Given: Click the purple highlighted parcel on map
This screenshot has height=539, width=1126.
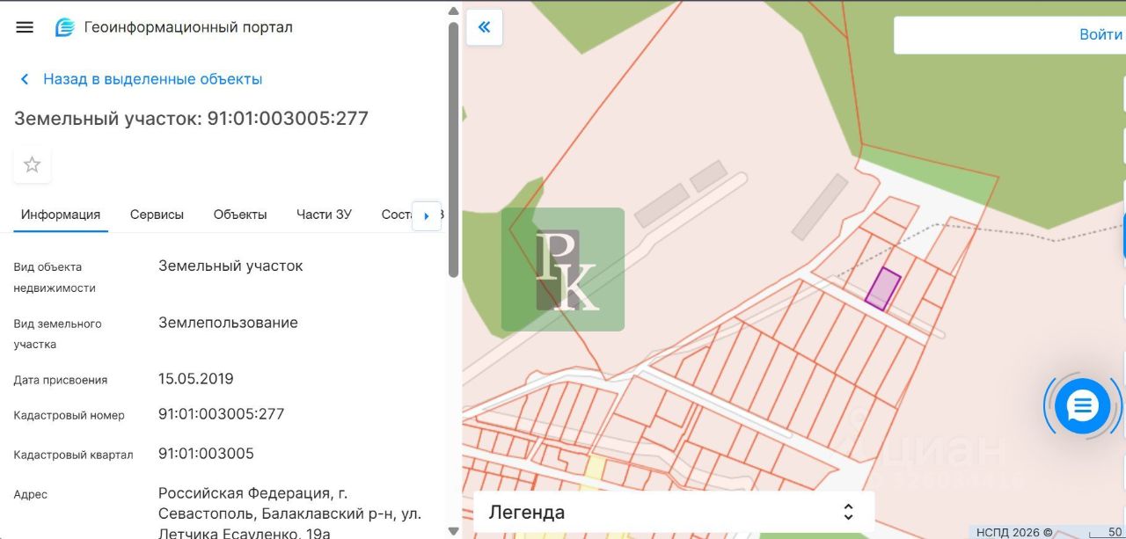Looking at the screenshot, I should pos(882,289).
